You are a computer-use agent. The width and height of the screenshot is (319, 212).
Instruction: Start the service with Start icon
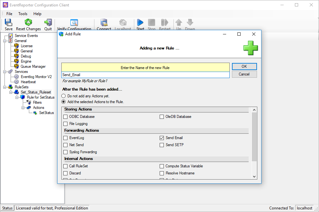click(x=140, y=22)
